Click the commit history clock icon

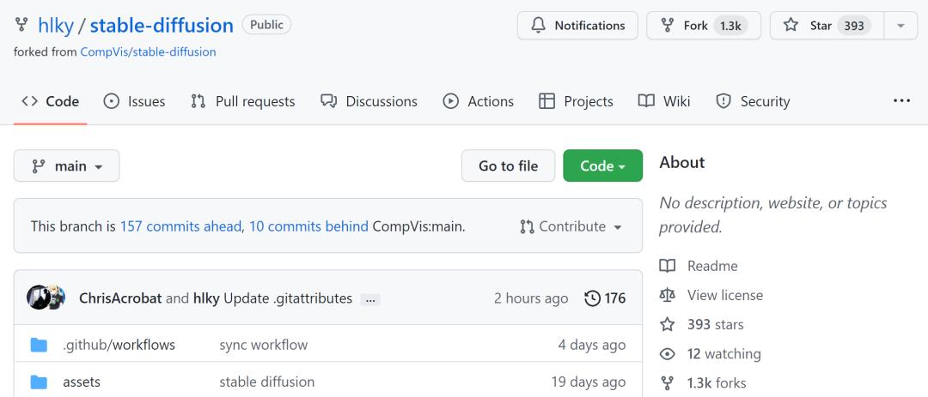click(x=592, y=298)
